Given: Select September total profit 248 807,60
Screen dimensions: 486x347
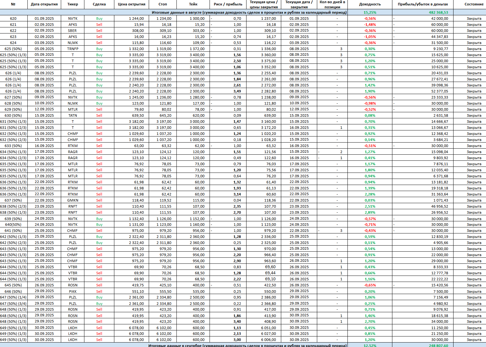Looking at the screenshot, I should 438,345.
